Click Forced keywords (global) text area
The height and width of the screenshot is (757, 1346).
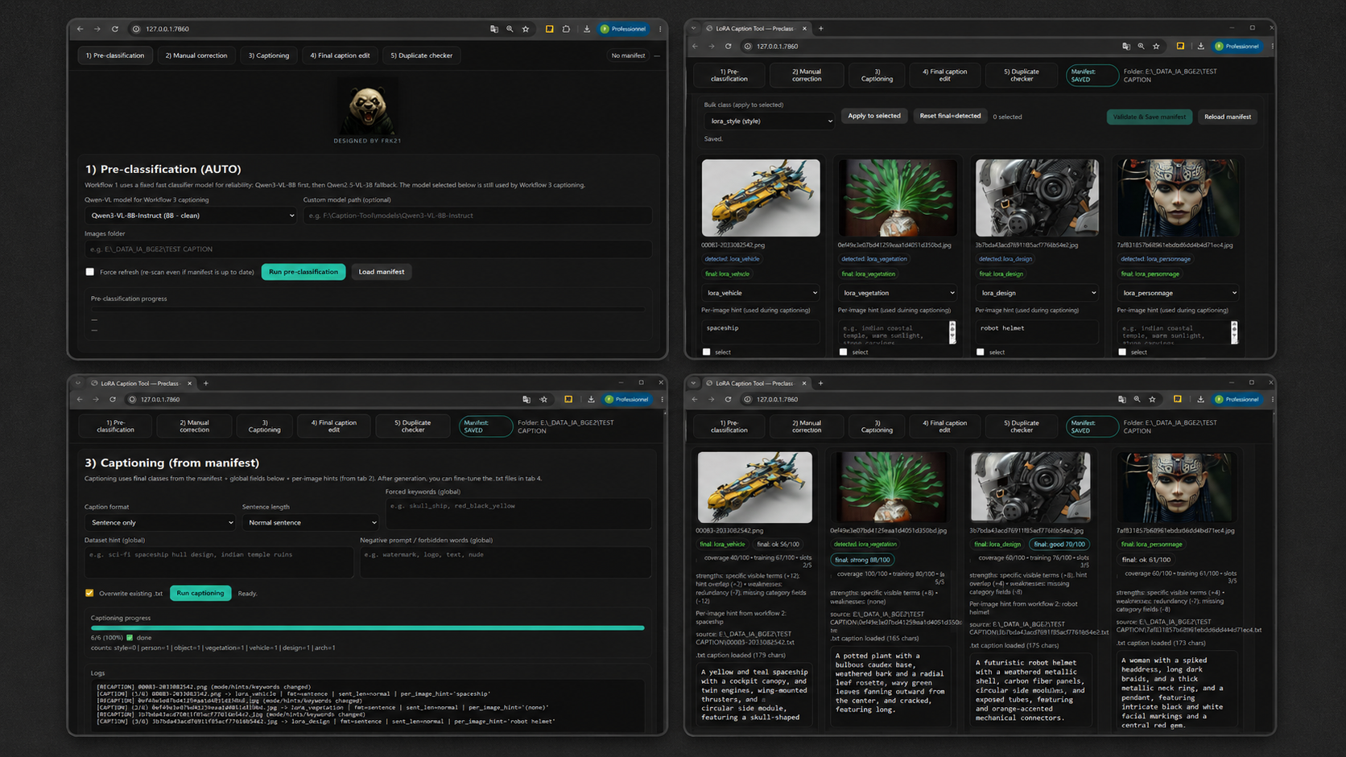pos(518,513)
